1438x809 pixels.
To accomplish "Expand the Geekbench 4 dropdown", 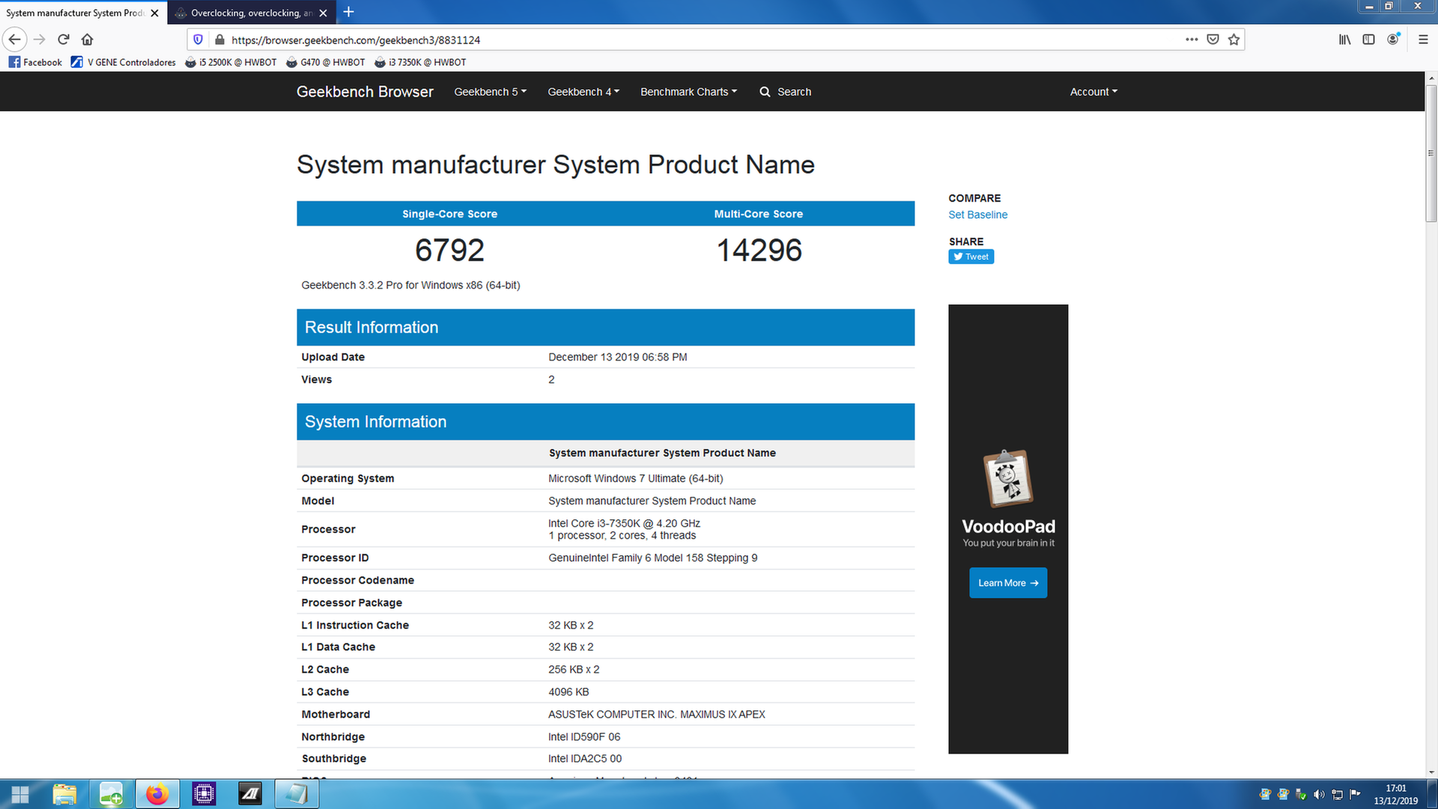I will coord(583,91).
